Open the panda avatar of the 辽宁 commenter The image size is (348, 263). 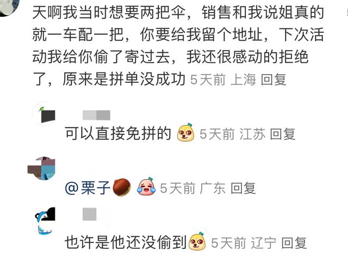point(45,221)
